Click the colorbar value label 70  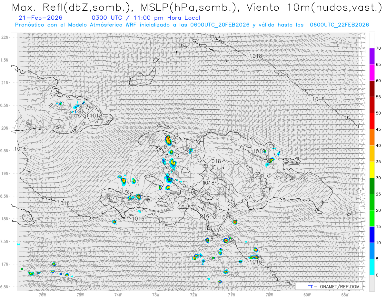tap(379, 48)
